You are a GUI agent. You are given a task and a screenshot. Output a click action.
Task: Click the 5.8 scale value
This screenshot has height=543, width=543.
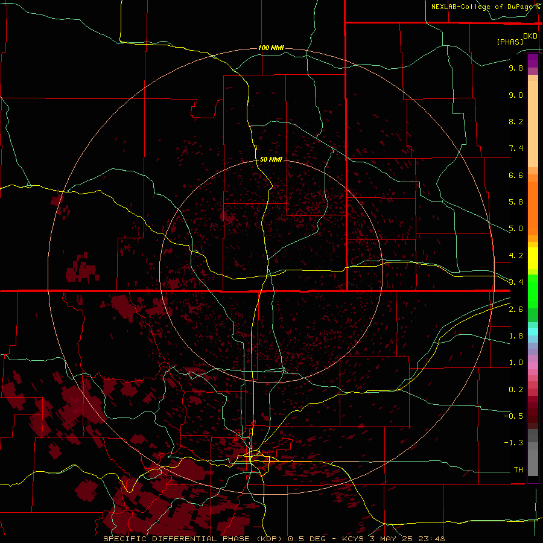(516, 202)
